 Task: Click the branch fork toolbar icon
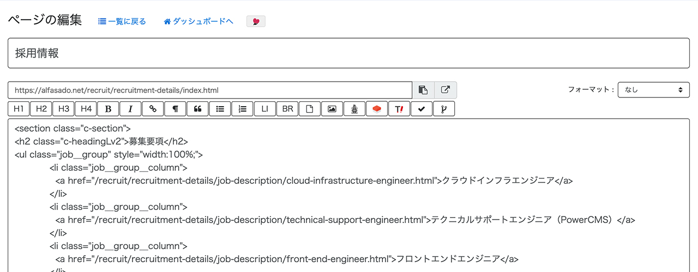[444, 109]
